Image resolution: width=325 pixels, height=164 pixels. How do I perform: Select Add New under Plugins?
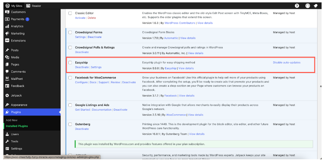(x=12, y=120)
